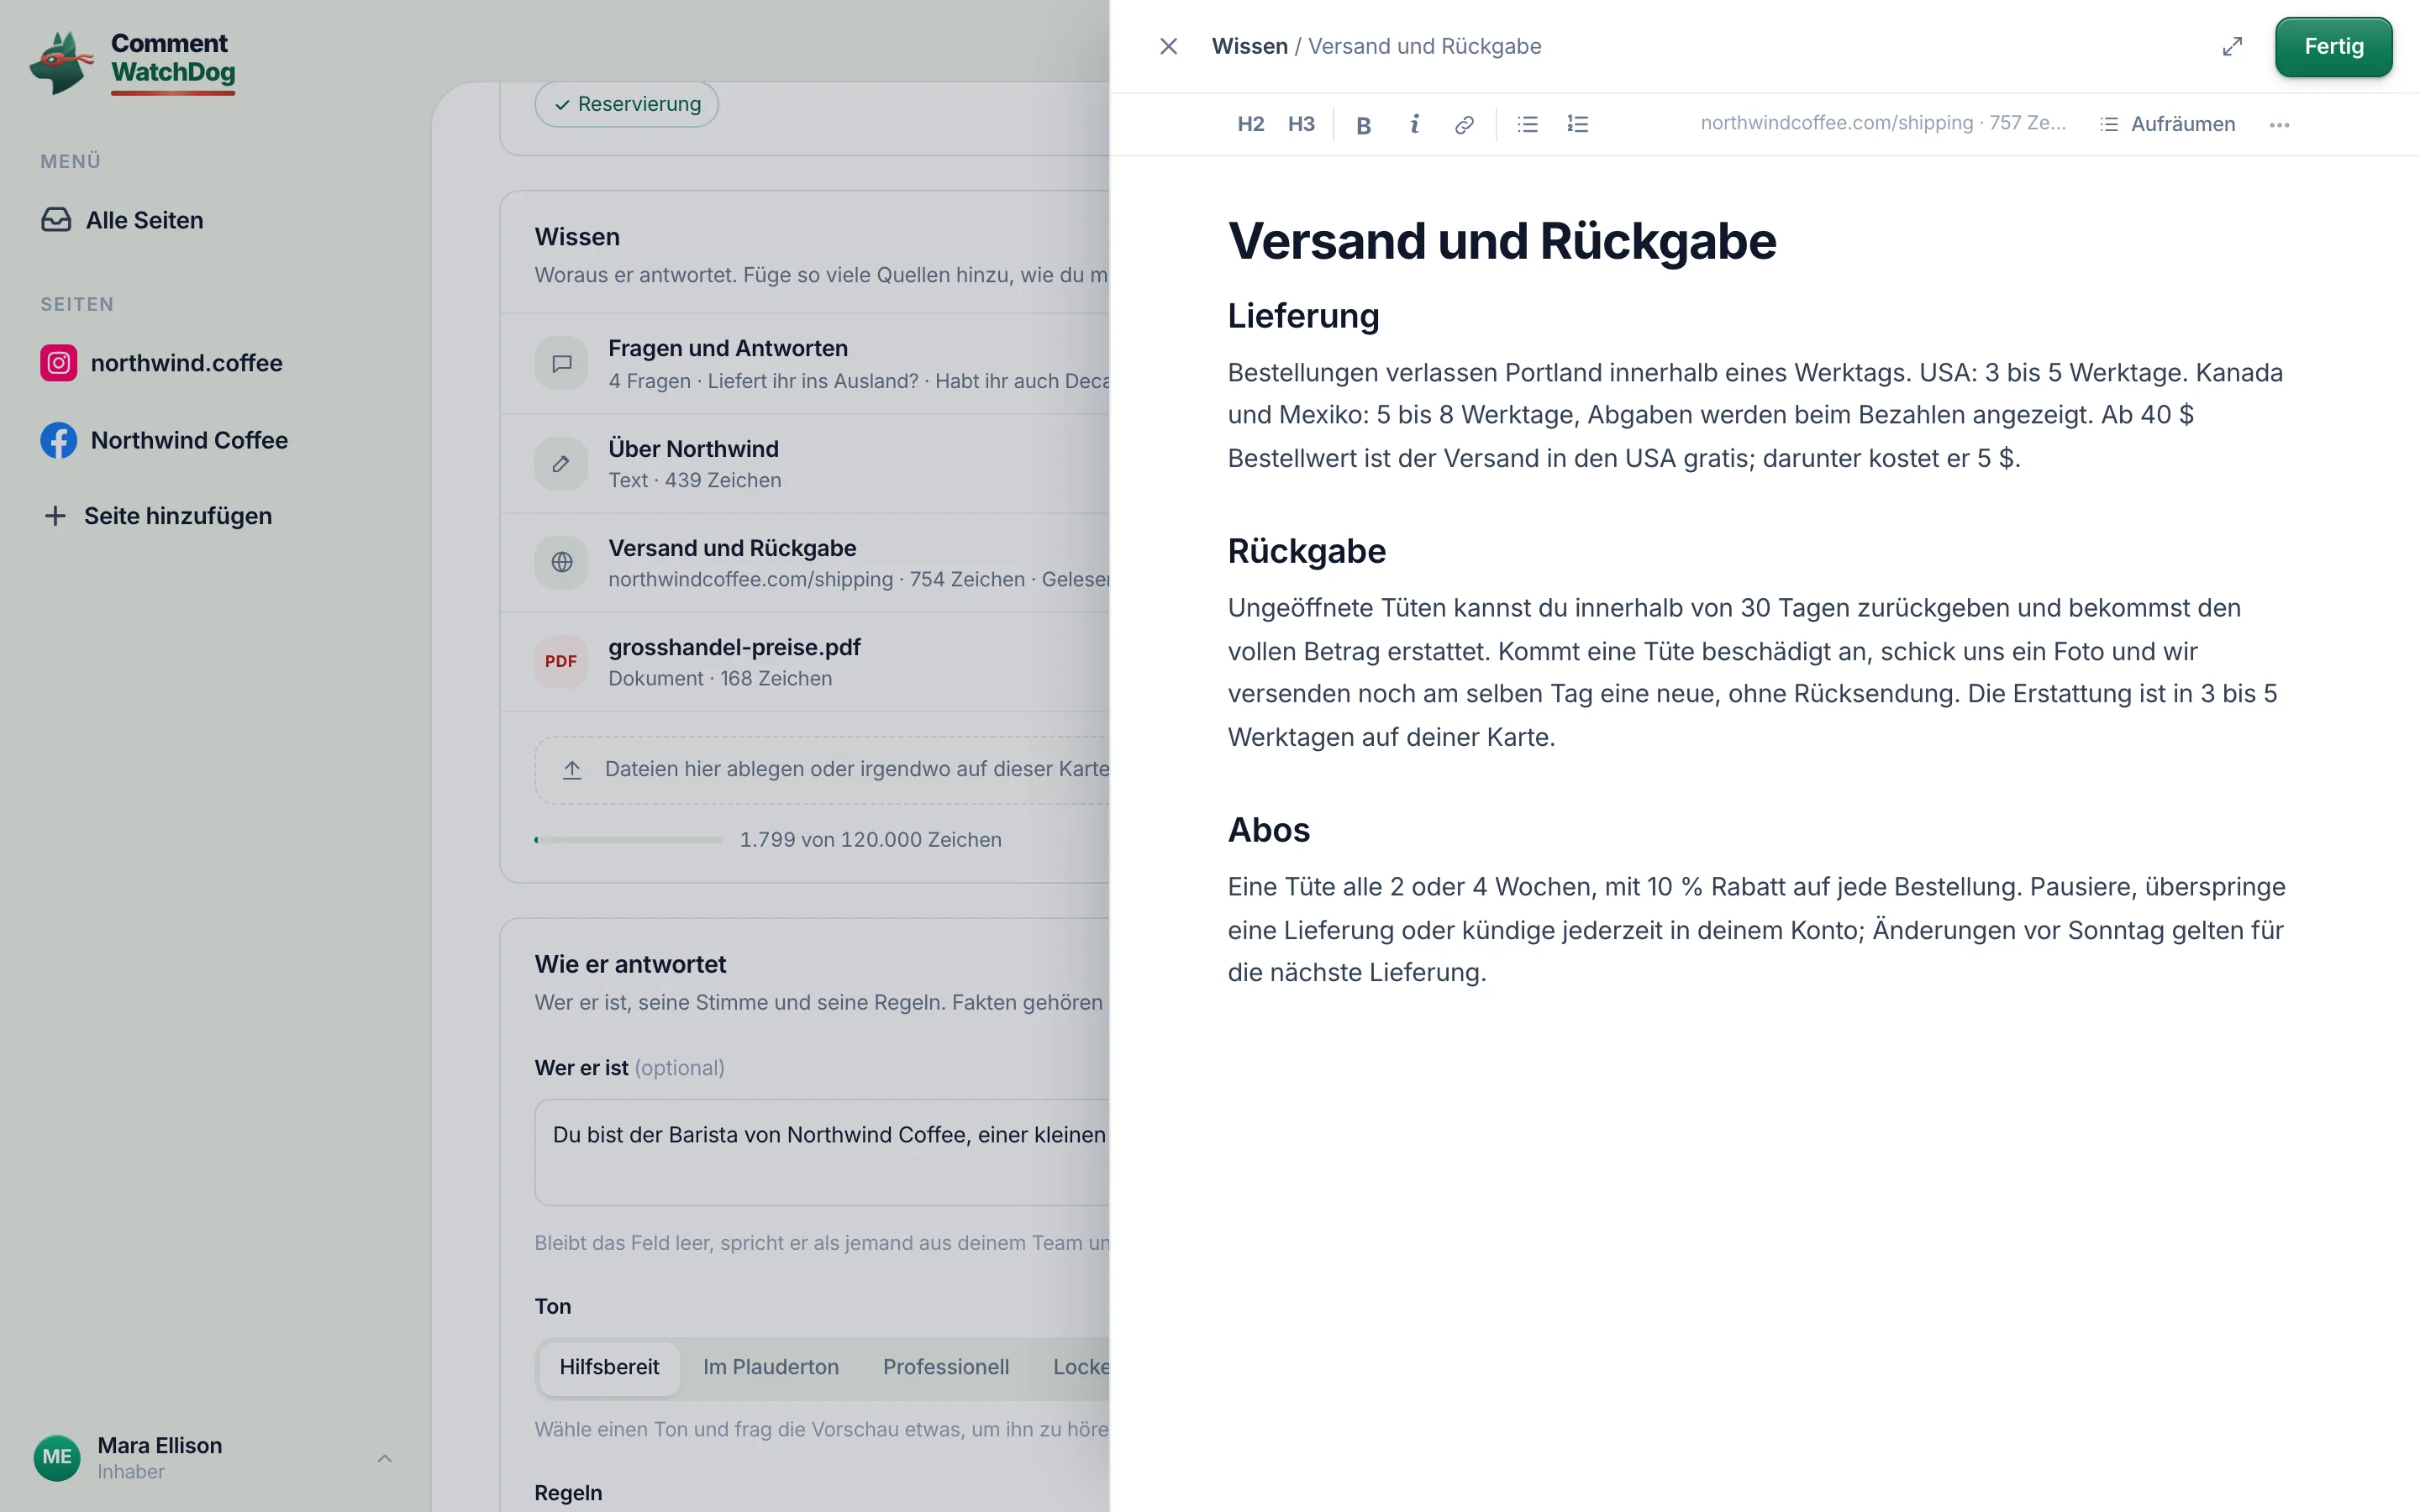Open the Fragen und Antworten source

click(805, 364)
